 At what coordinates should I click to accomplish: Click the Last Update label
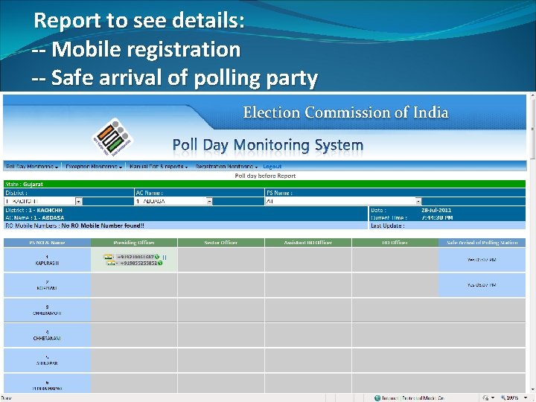(388, 226)
